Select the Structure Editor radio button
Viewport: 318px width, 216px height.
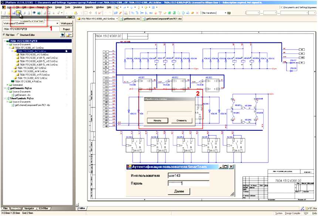(x=17, y=35)
